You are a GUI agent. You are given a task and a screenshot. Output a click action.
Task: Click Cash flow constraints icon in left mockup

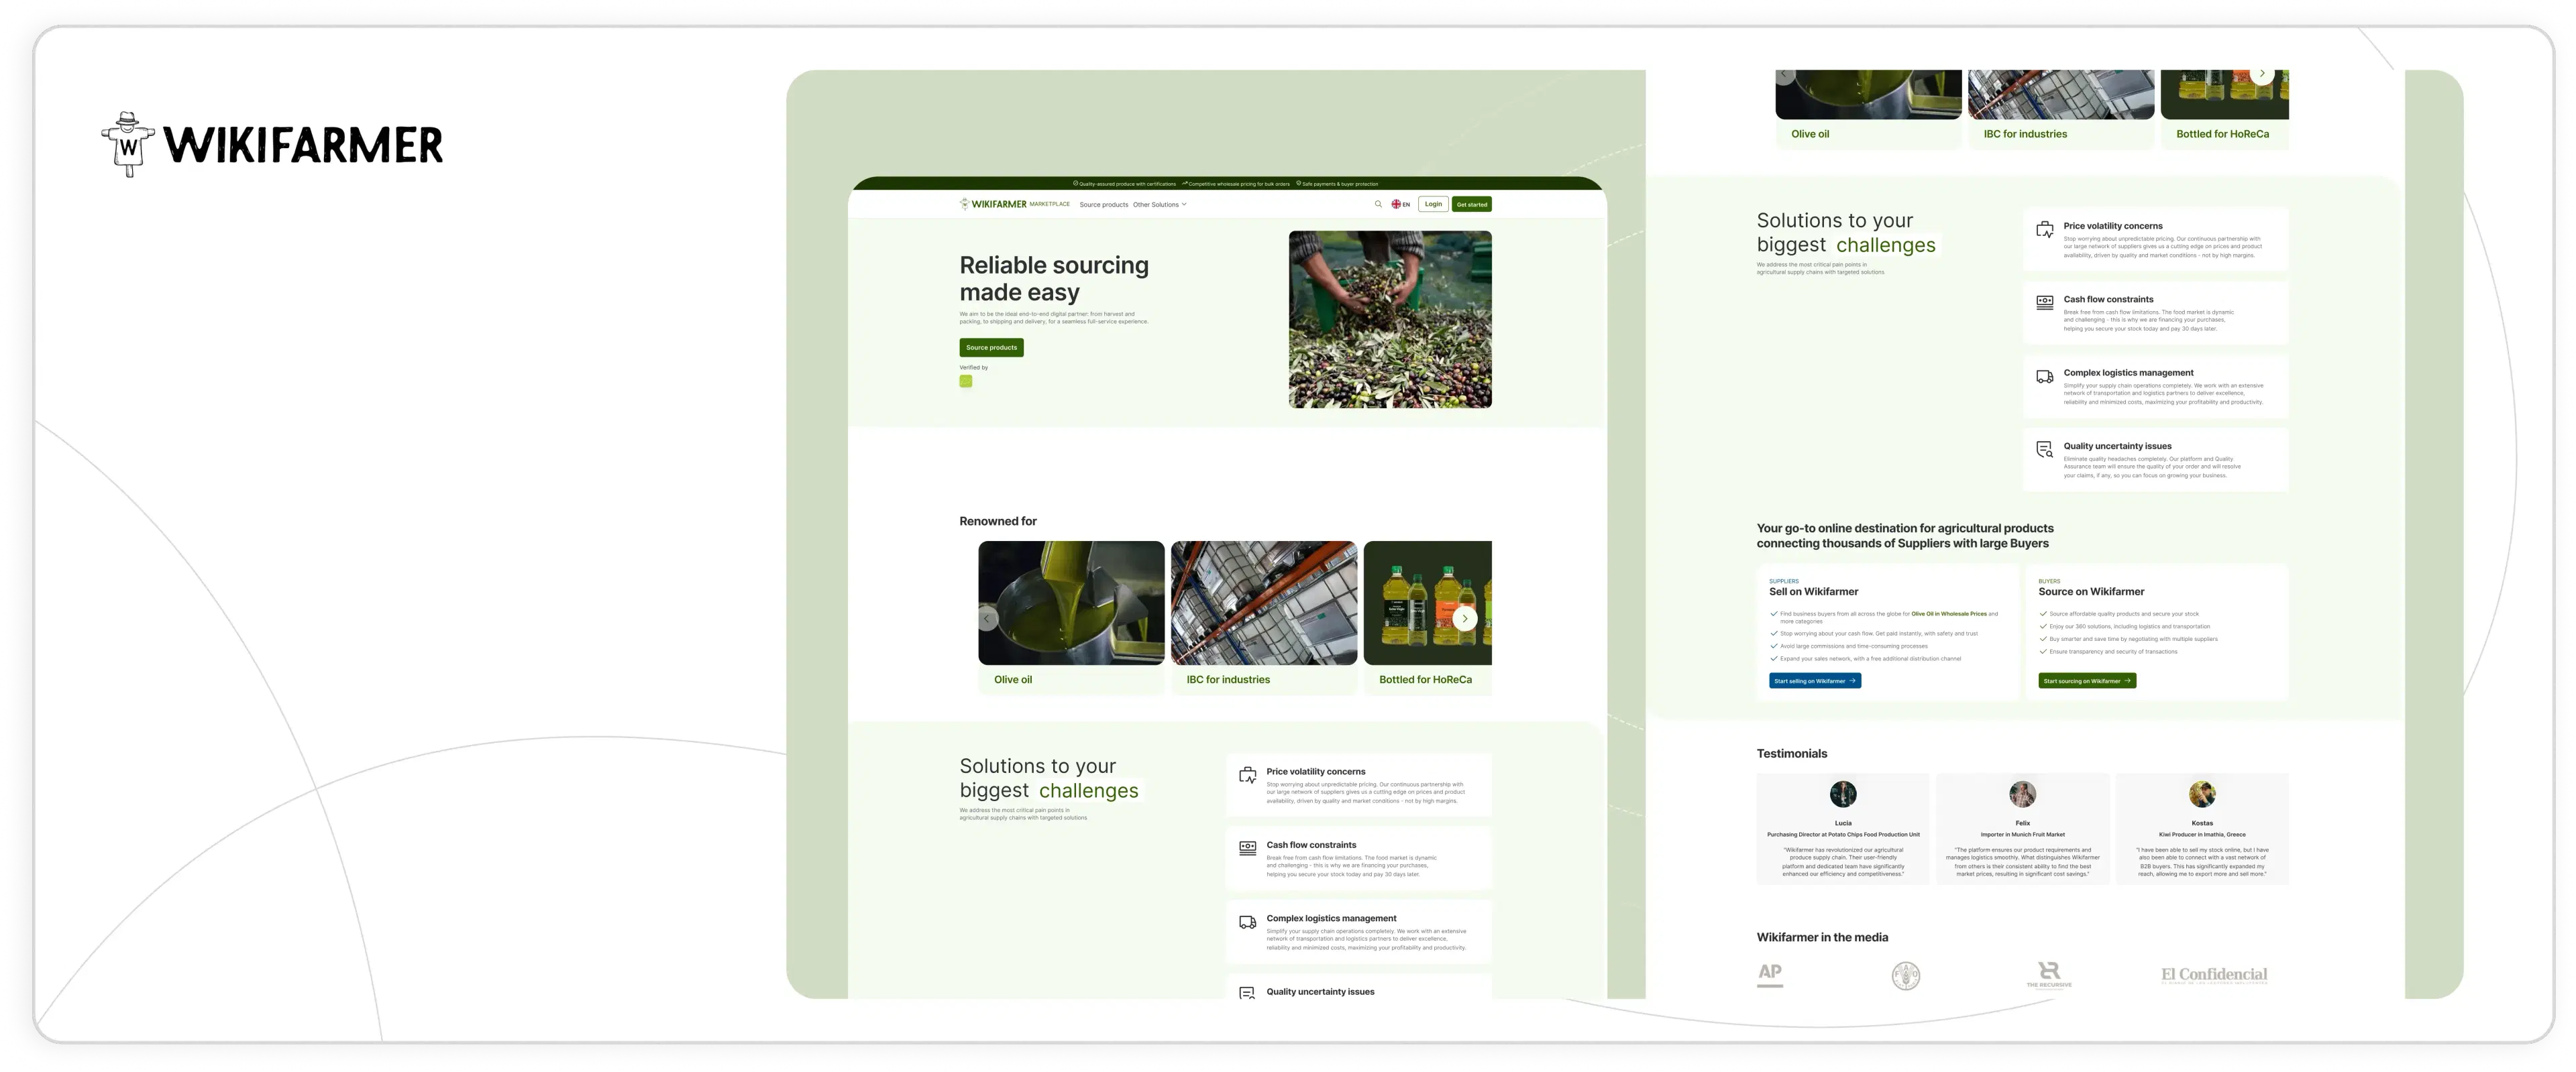(1248, 848)
